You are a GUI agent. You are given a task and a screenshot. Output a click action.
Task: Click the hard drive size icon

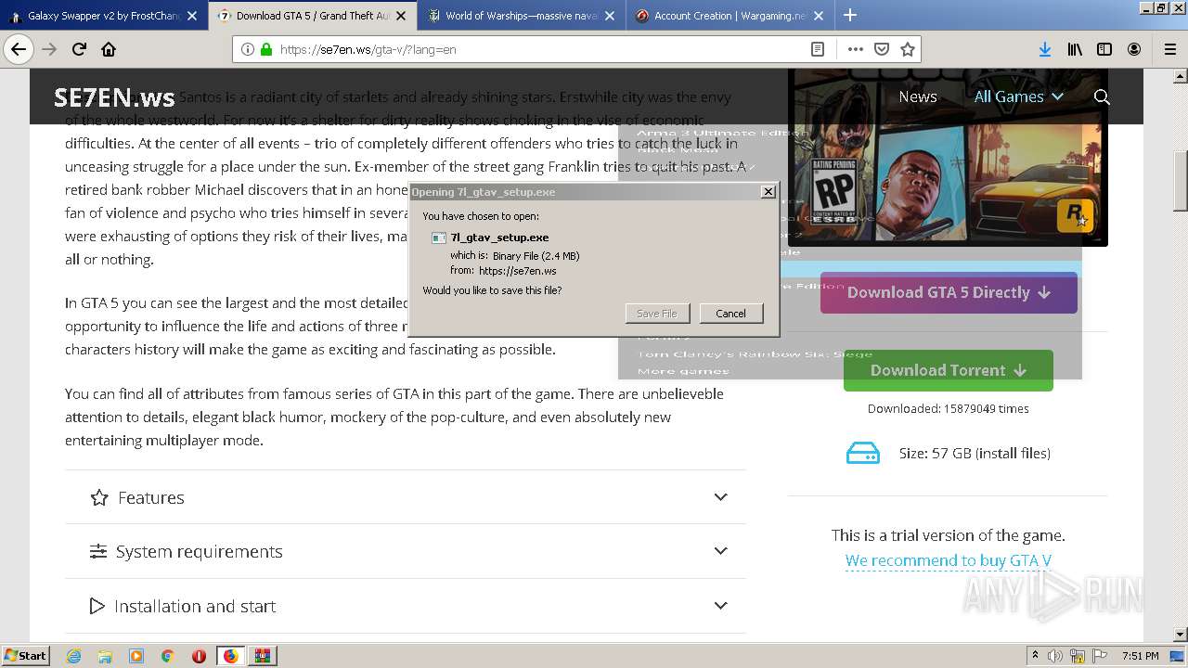[862, 454]
